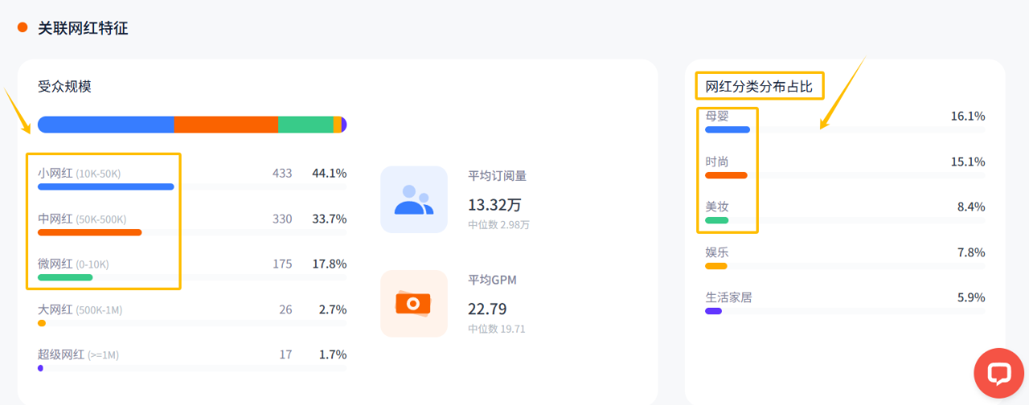Viewport: 1029px width, 405px height.
Task: Click the 网红分类分布占比 heading
Action: point(760,86)
